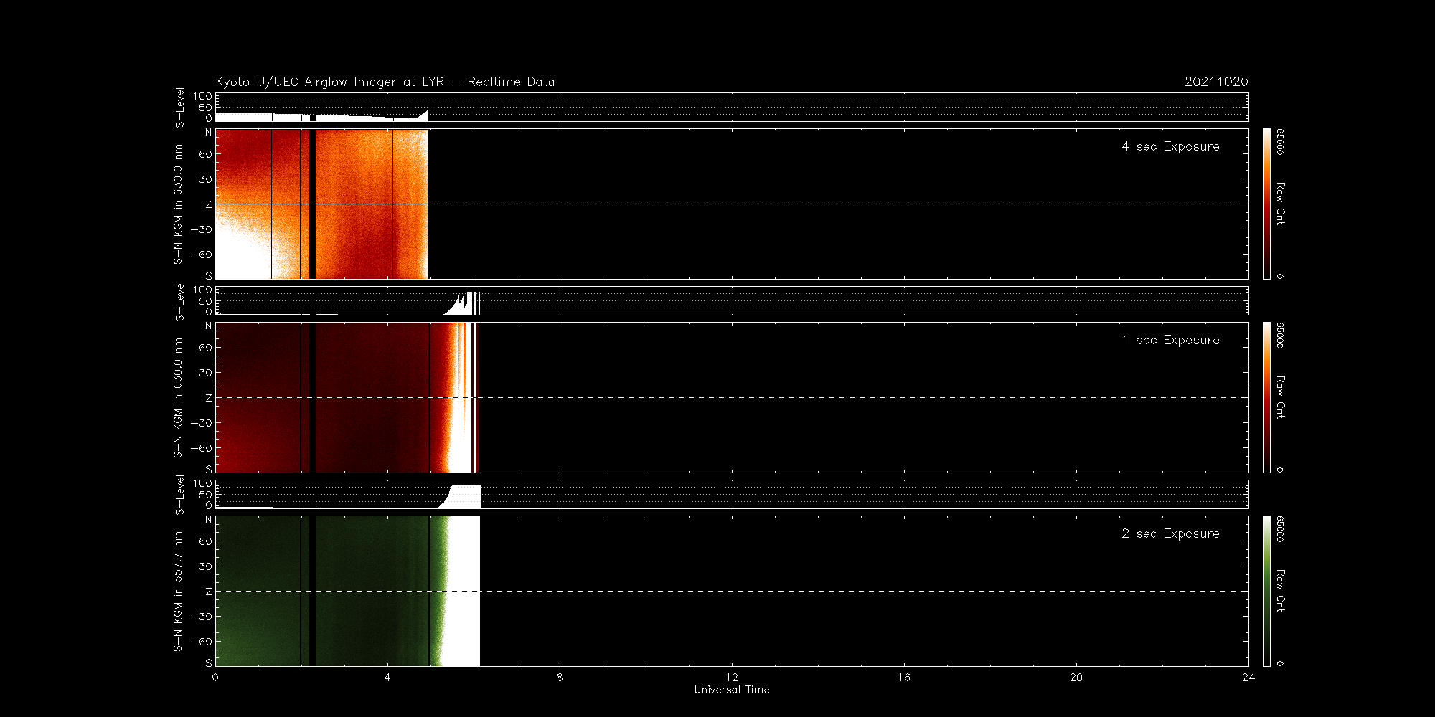Click the top 'S-Level' axis label

179,108
